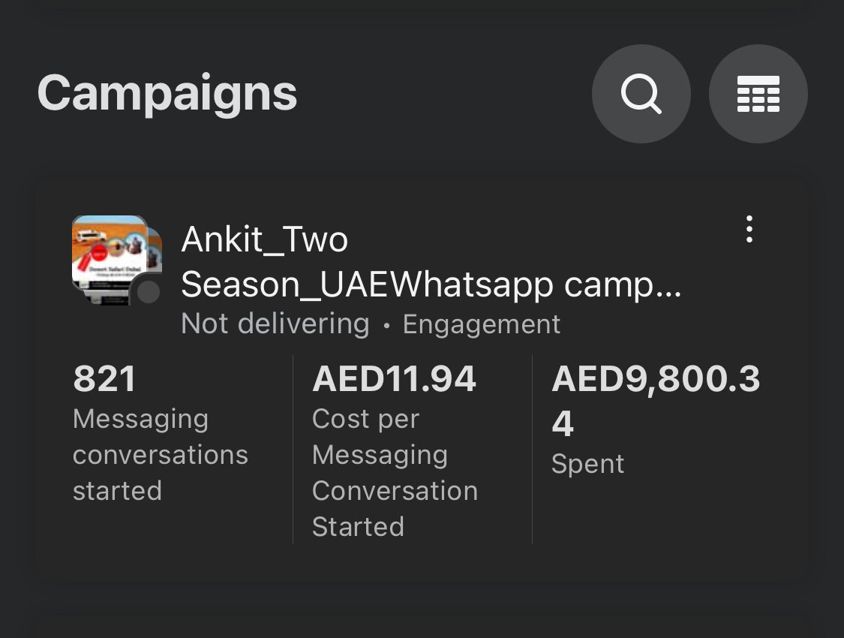Open the three-dot menu for Ankit_Two campaign
The height and width of the screenshot is (638, 844).
point(749,229)
